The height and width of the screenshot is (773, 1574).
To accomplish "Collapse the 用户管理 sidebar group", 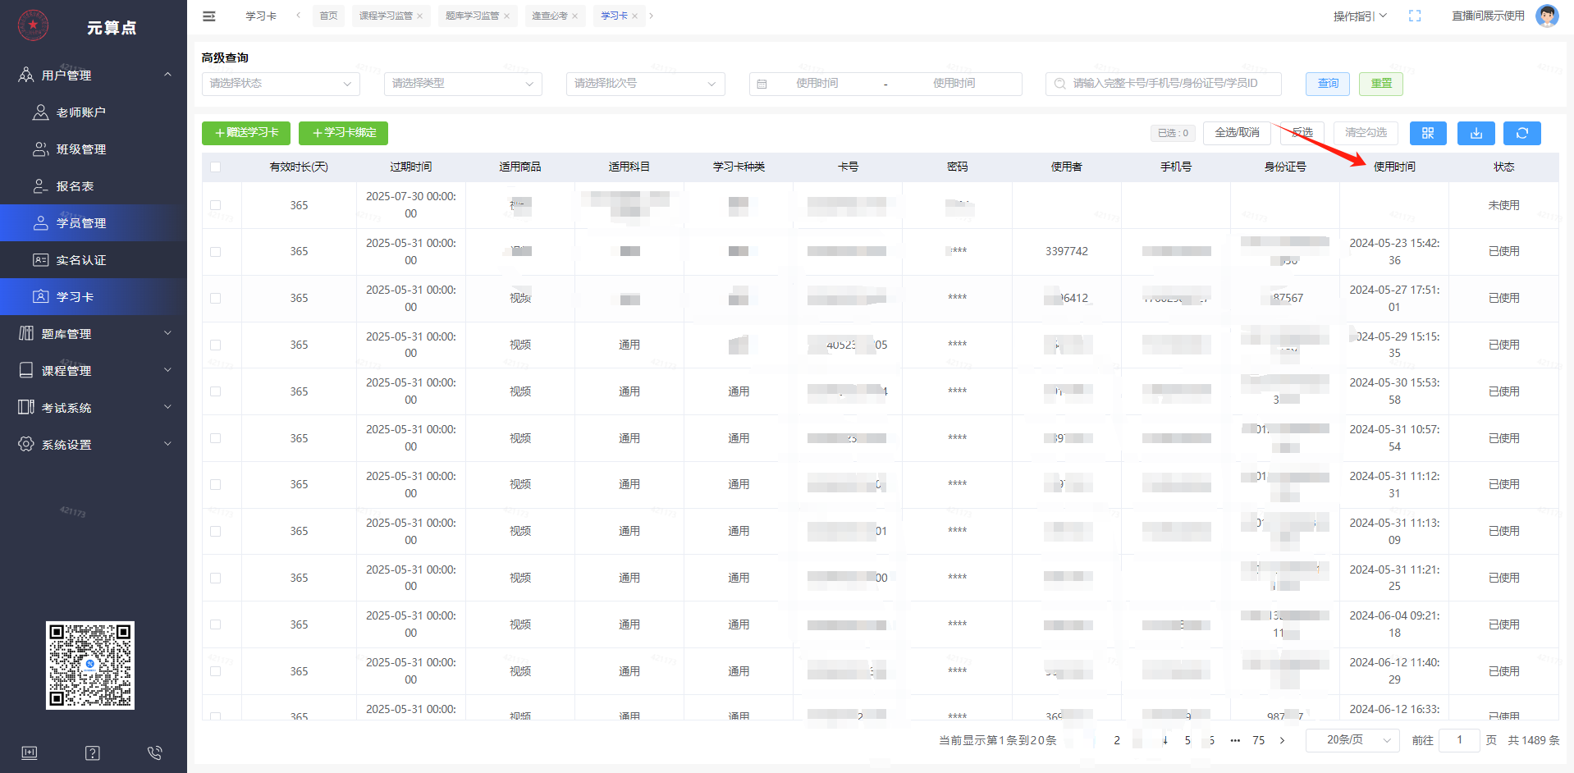I will pos(94,75).
